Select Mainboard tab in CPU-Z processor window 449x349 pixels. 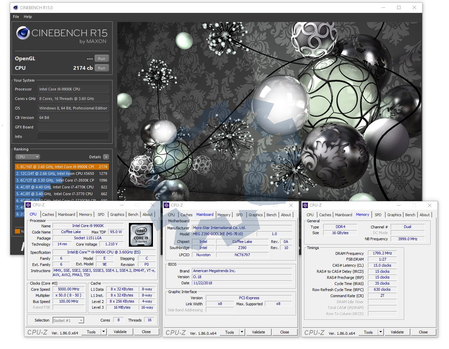[x=66, y=214]
